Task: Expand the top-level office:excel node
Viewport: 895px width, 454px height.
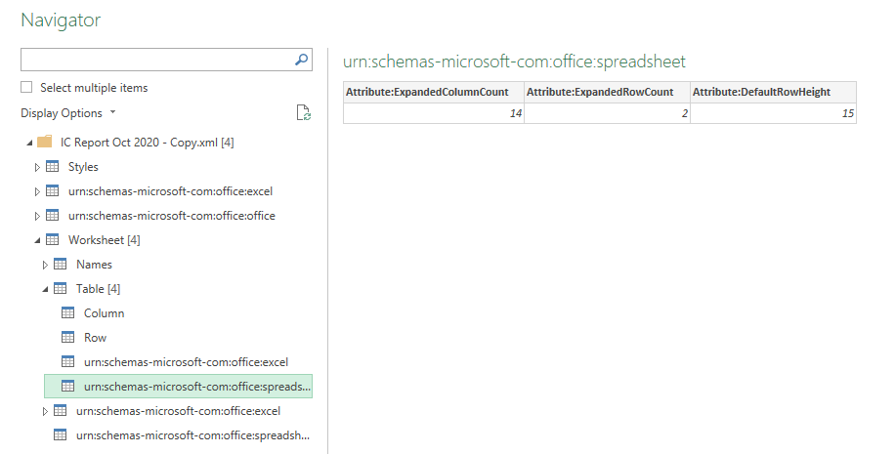Action: click(37, 191)
